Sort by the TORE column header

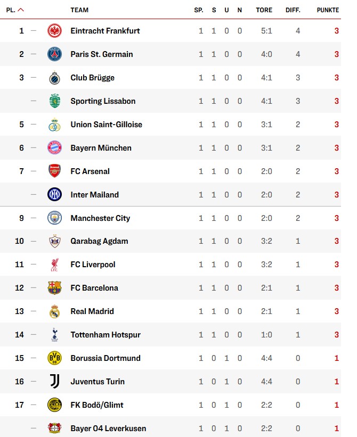tap(264, 10)
